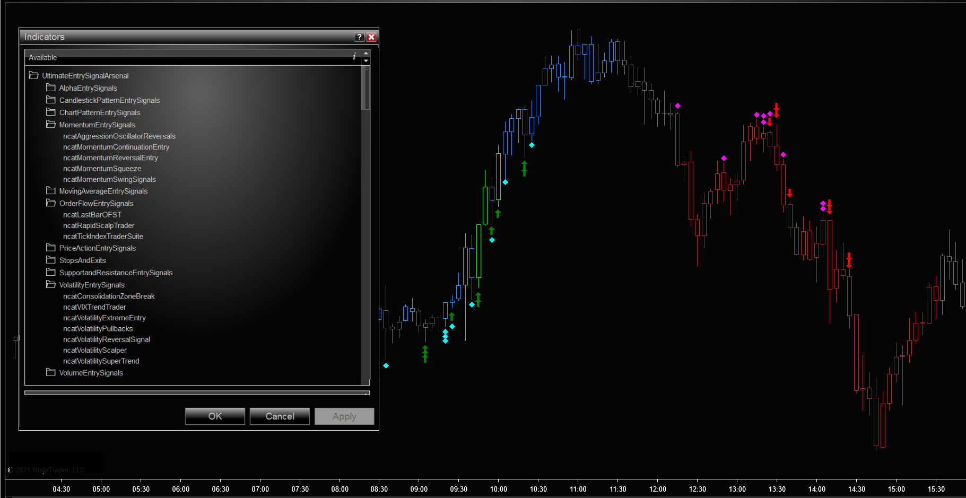Select ncatVolatilityPullbacks indicator

[98, 329]
